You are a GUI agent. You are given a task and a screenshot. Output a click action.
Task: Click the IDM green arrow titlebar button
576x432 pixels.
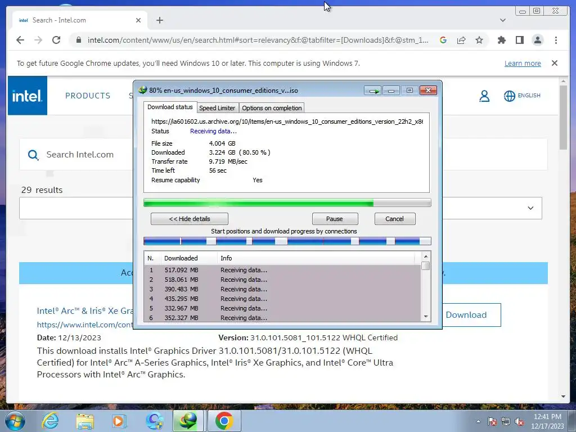(x=373, y=91)
